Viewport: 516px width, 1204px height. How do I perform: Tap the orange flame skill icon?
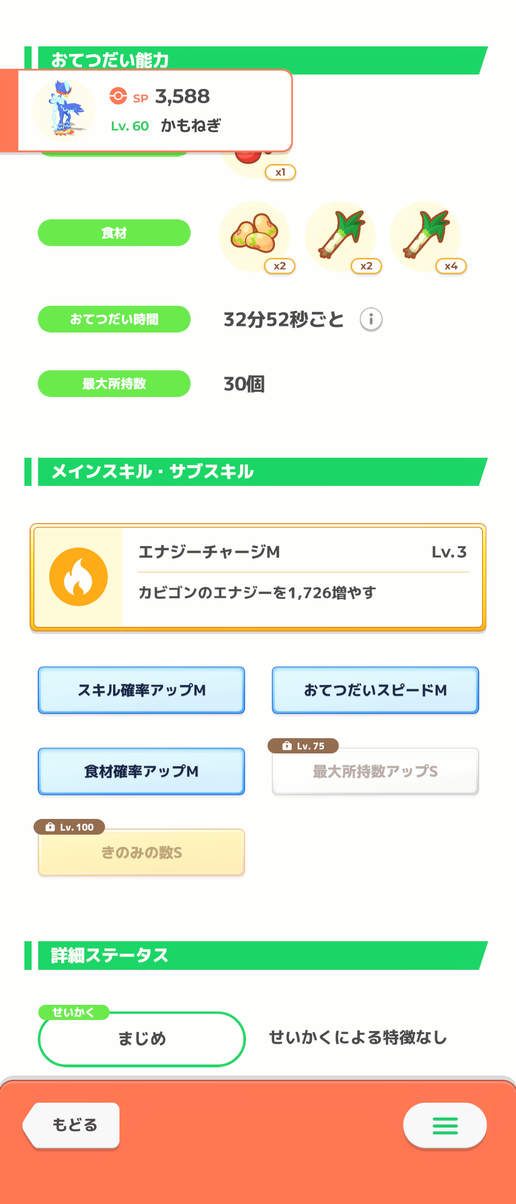78,577
